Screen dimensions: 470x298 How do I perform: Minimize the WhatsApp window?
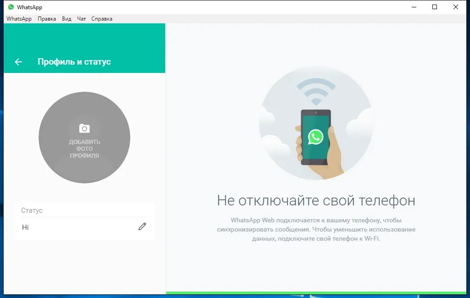coord(414,7)
